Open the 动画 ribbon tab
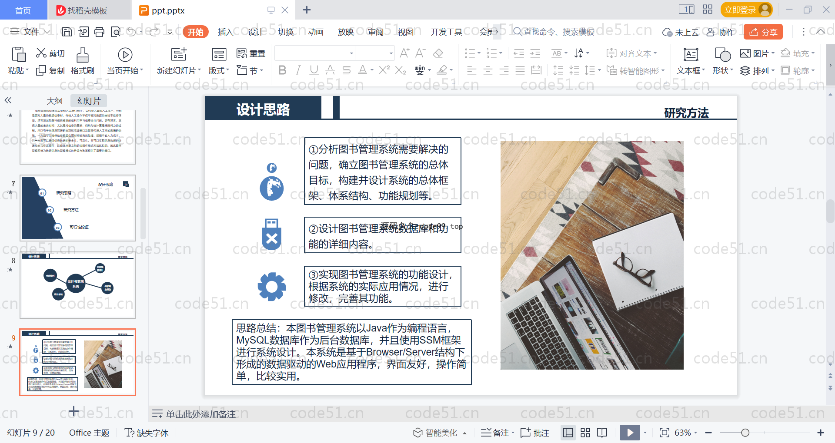Viewport: 835px width, 443px height. pos(316,32)
